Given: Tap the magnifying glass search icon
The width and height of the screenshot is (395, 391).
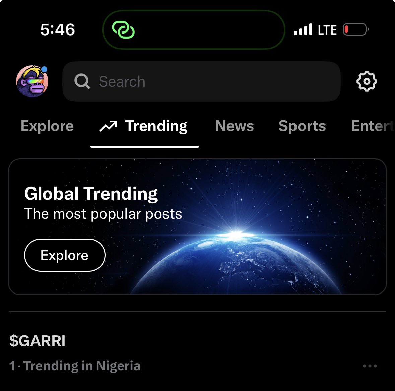Looking at the screenshot, I should pyautogui.click(x=82, y=81).
